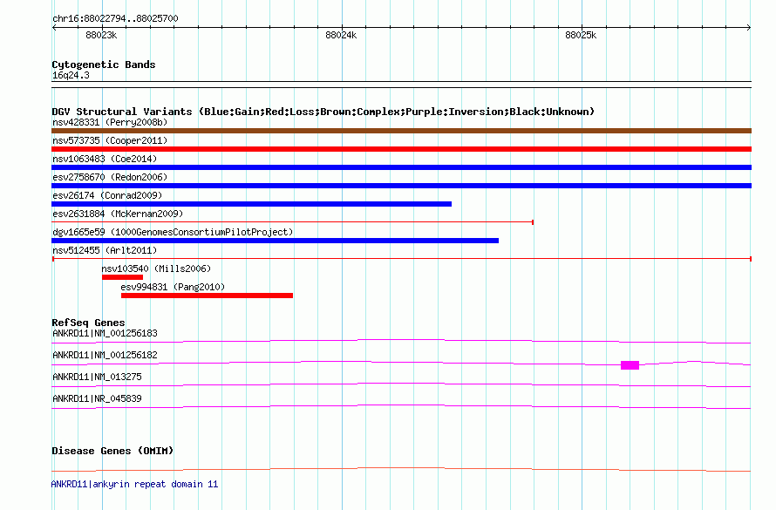Click the nsv103540 (Mills2006) label
The image size is (776, 510).
click(x=156, y=269)
